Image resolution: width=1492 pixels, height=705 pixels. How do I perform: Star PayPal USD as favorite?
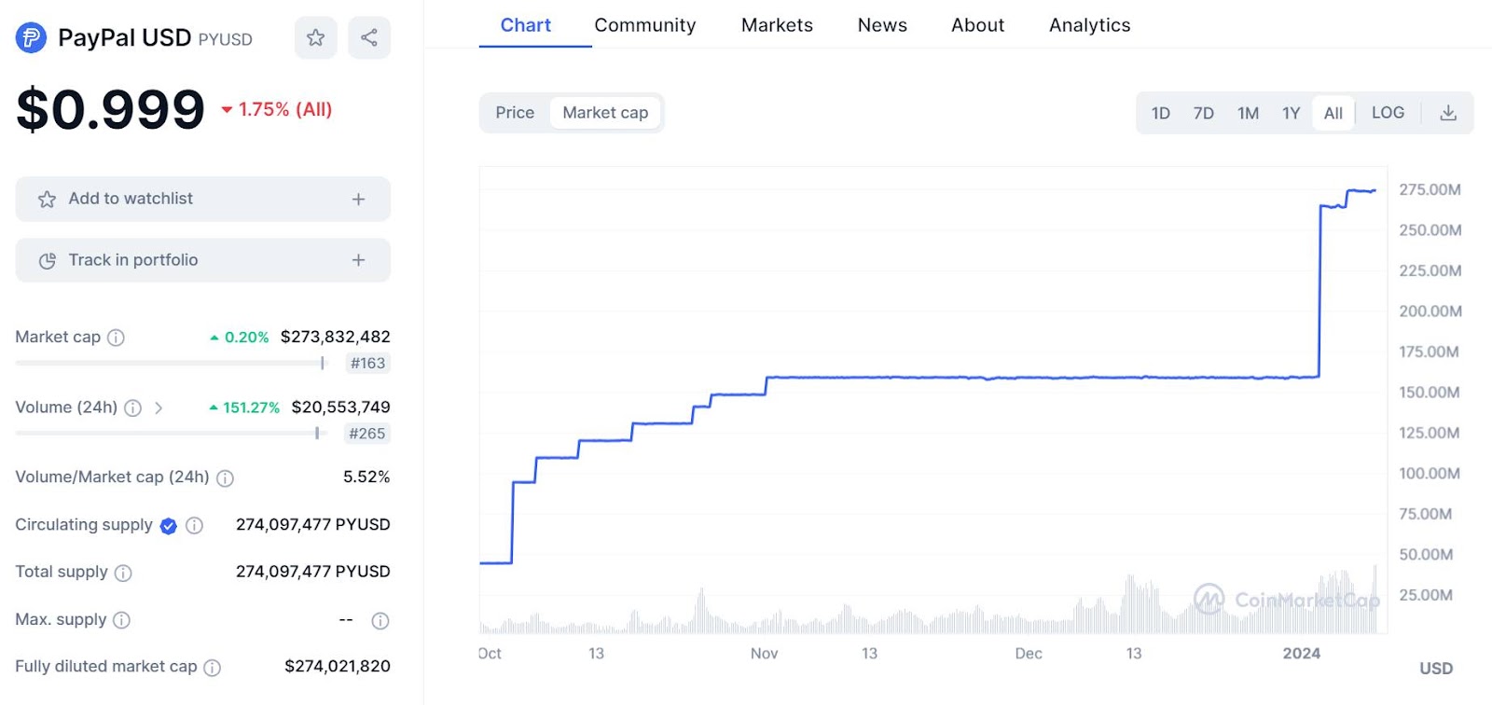(x=315, y=38)
